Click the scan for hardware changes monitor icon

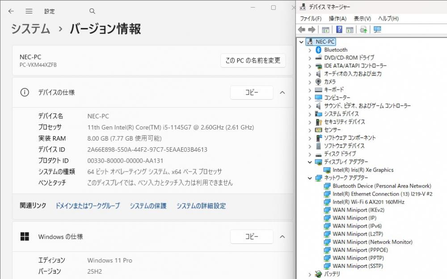click(377, 29)
